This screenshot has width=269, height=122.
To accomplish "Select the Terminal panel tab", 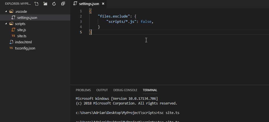I will coord(150,90).
